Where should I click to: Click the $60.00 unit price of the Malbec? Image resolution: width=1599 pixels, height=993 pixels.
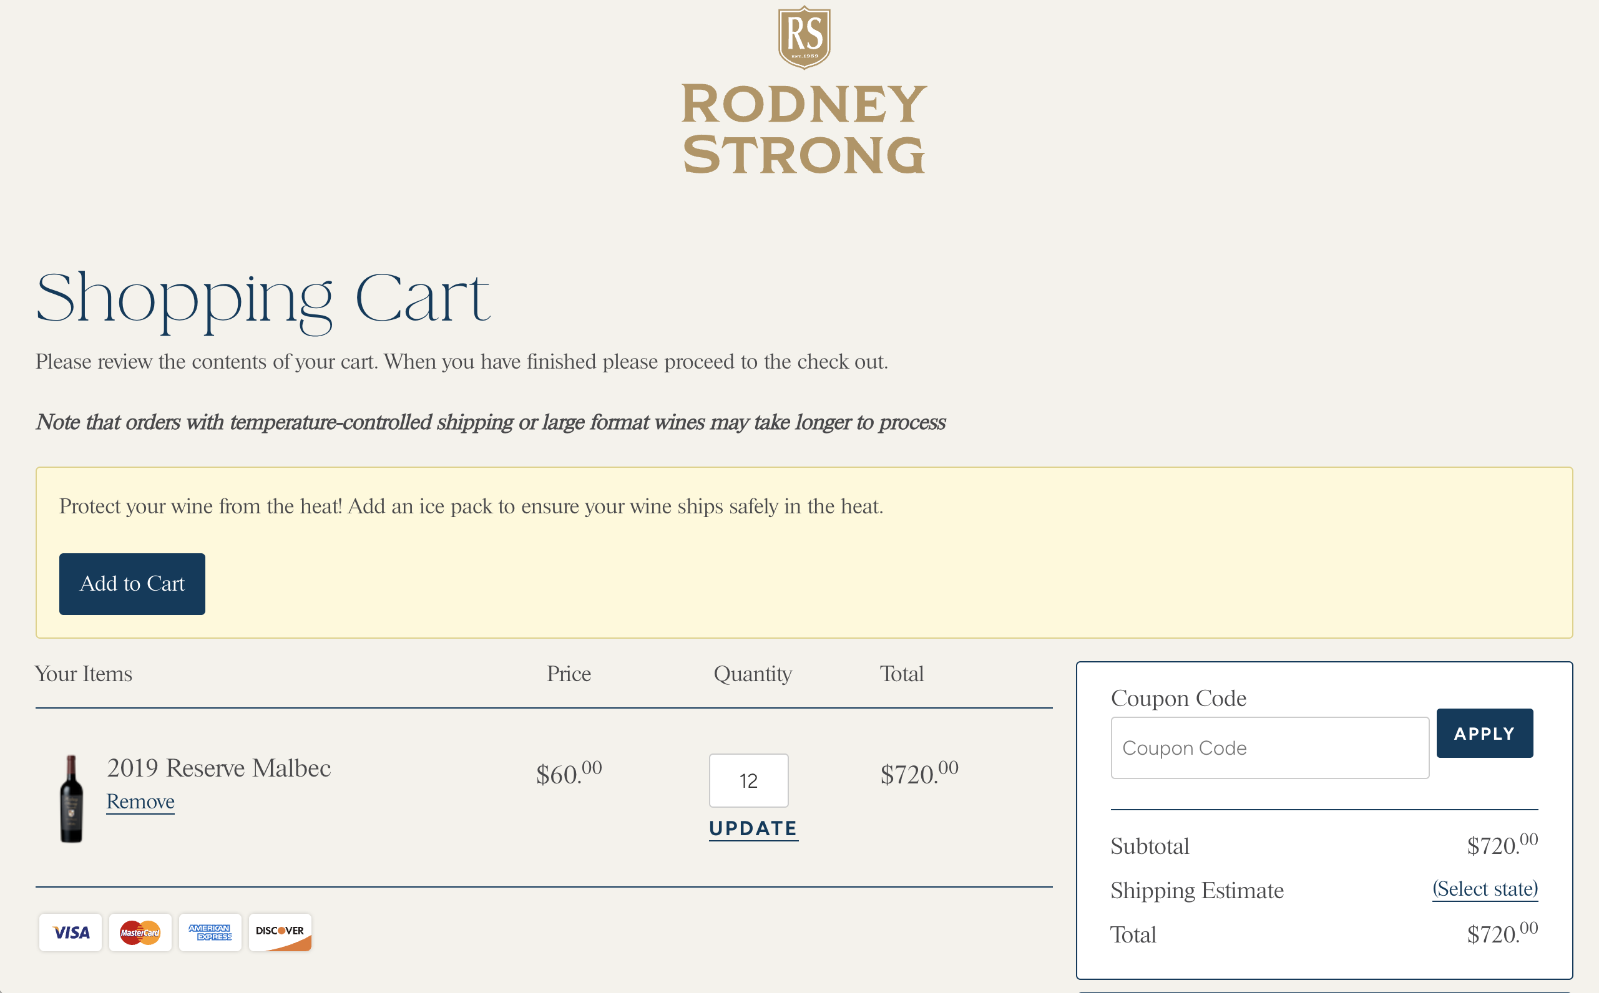(x=569, y=773)
